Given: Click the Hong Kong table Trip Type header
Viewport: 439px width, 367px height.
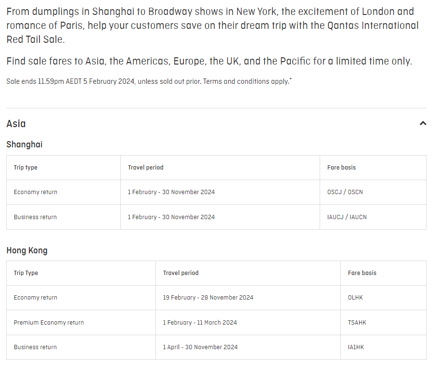Looking at the screenshot, I should tap(26, 273).
